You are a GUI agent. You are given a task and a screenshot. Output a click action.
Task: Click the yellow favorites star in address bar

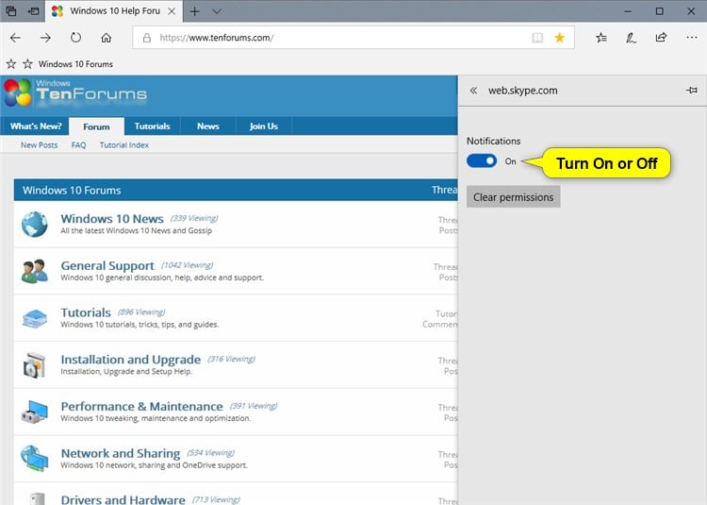(560, 38)
